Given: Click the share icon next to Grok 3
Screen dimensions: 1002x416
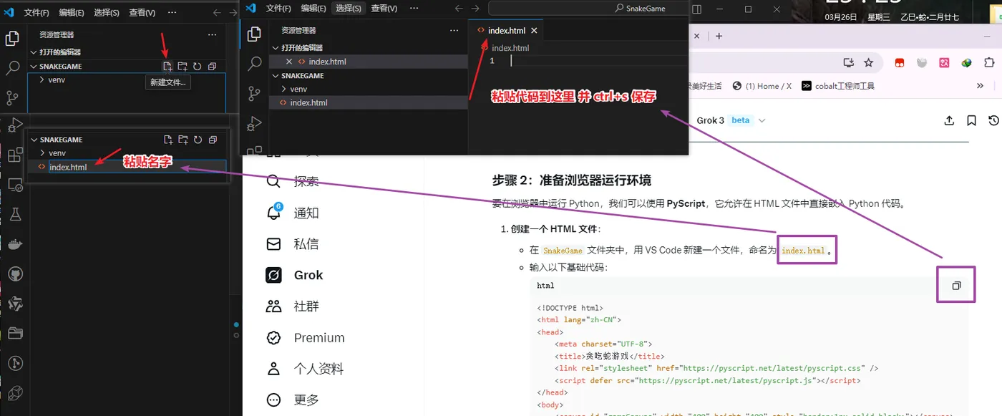Looking at the screenshot, I should pyautogui.click(x=949, y=120).
